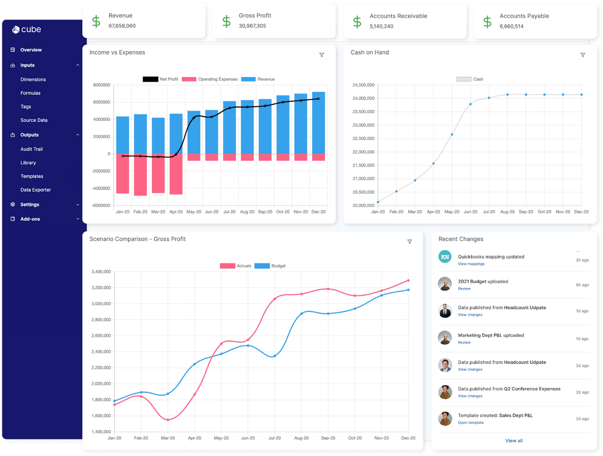Viewport: 603px width, 456px height.
Task: Click the Income vs Expenses chart title
Action: [x=117, y=52]
